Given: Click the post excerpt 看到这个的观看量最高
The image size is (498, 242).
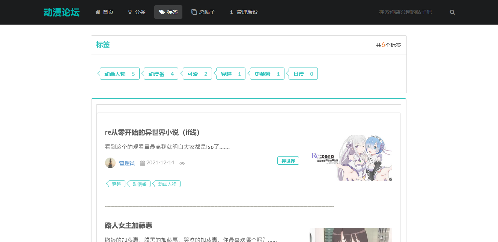Looking at the screenshot, I should pyautogui.click(x=167, y=147).
